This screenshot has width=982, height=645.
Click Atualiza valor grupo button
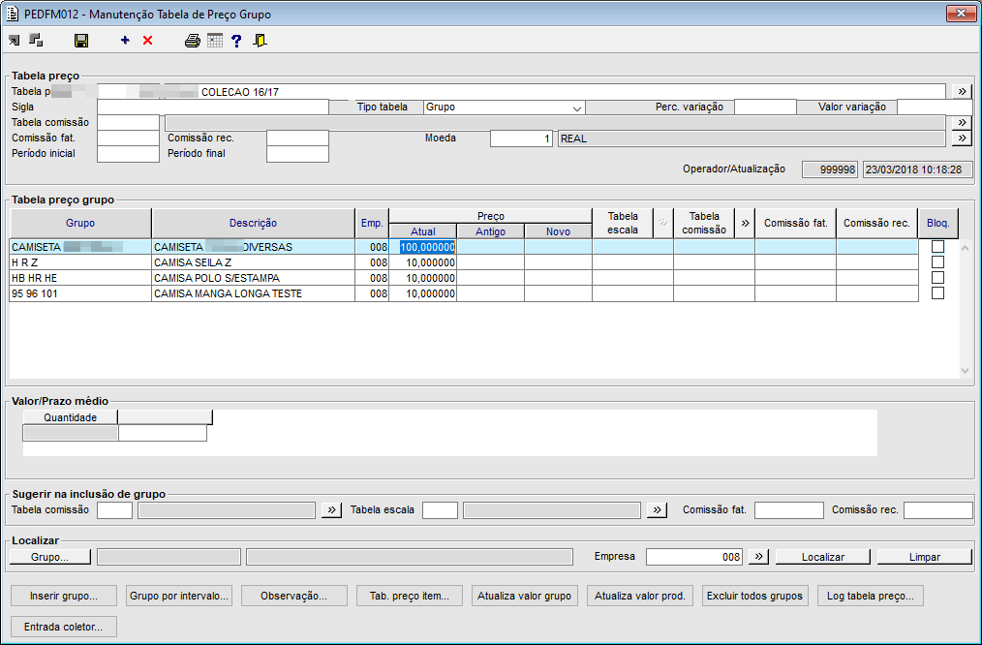tap(525, 597)
